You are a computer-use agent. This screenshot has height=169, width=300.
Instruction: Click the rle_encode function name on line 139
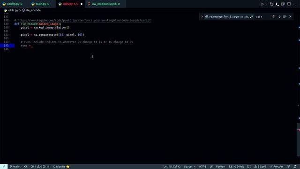pos(29,24)
